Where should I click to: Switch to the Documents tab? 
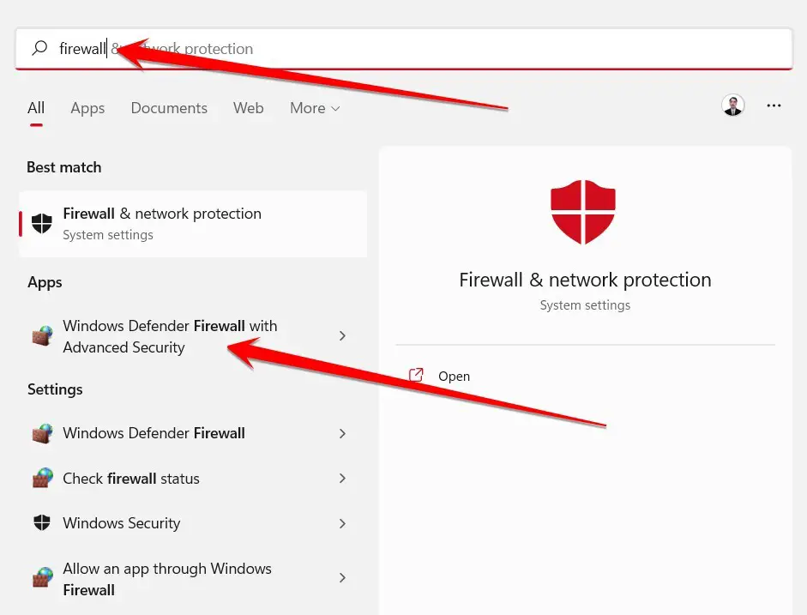tap(169, 108)
